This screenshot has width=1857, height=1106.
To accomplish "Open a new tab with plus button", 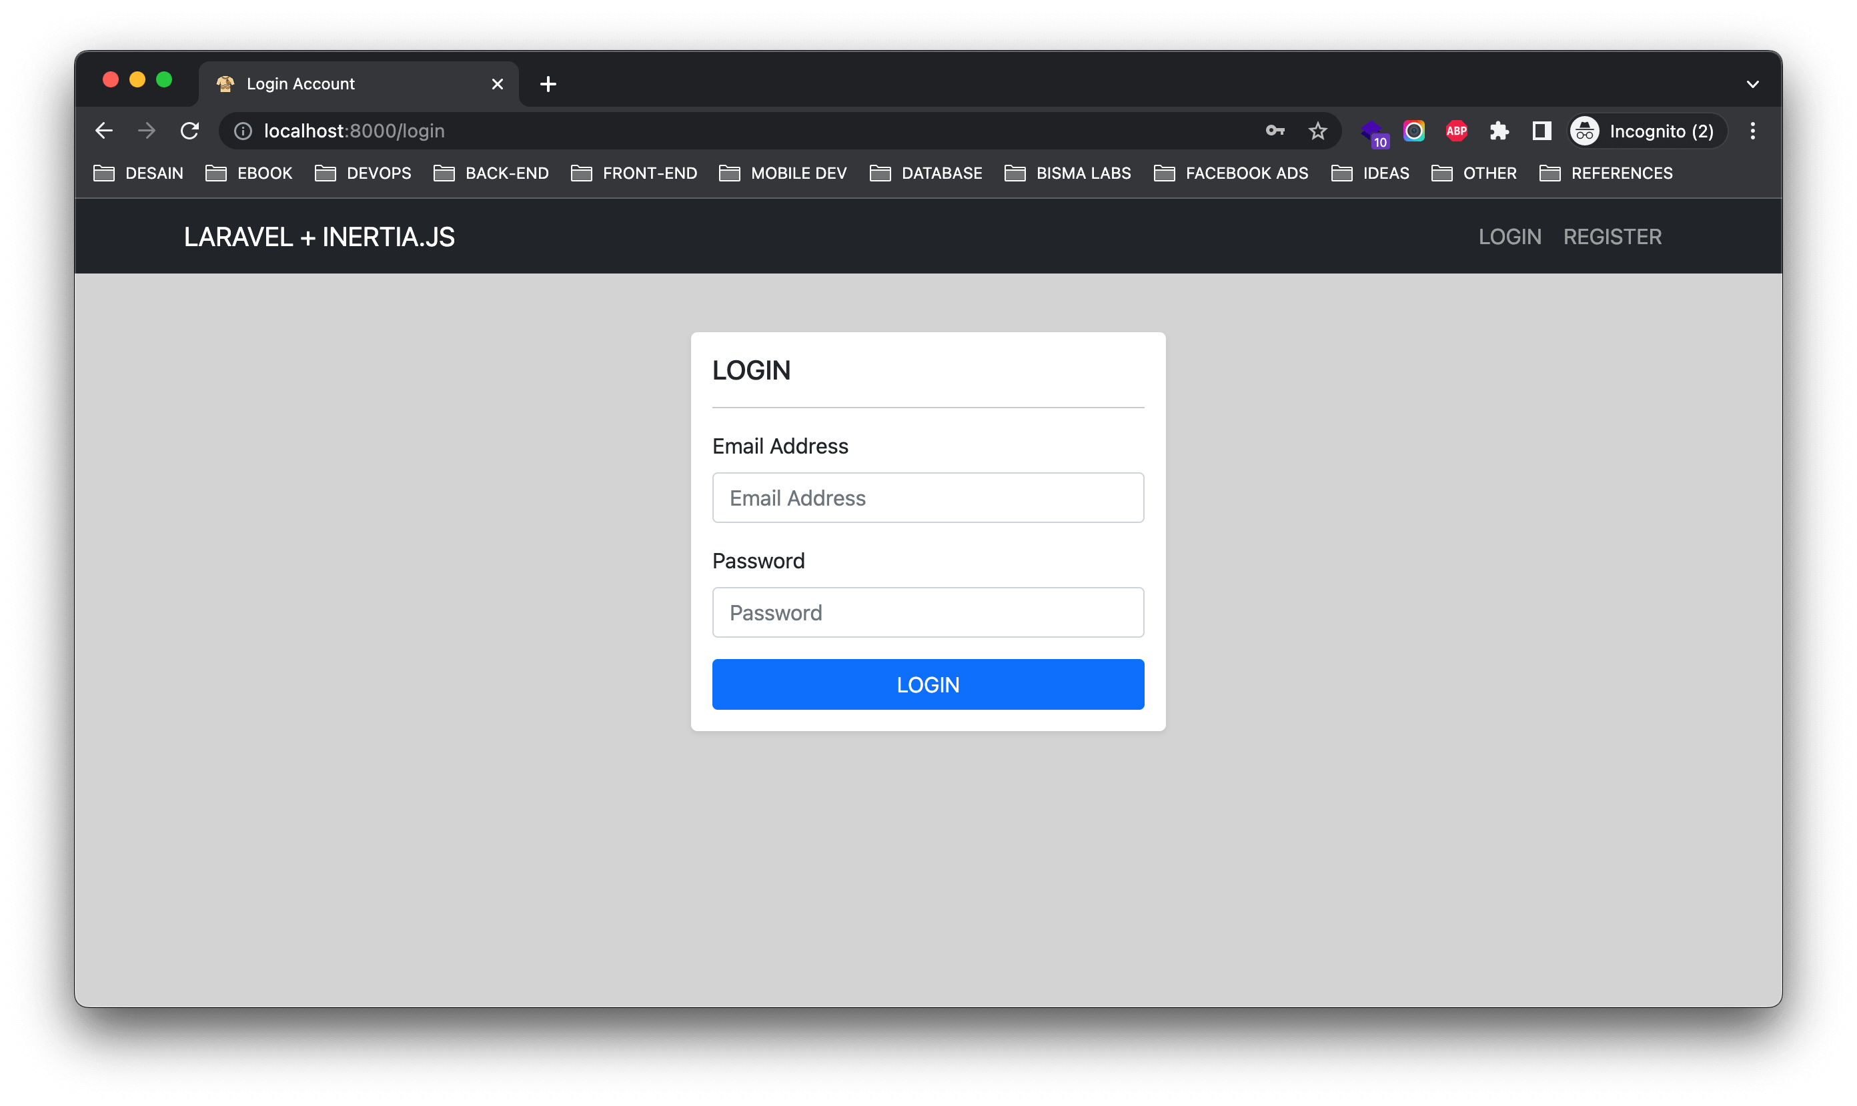I will tap(548, 84).
